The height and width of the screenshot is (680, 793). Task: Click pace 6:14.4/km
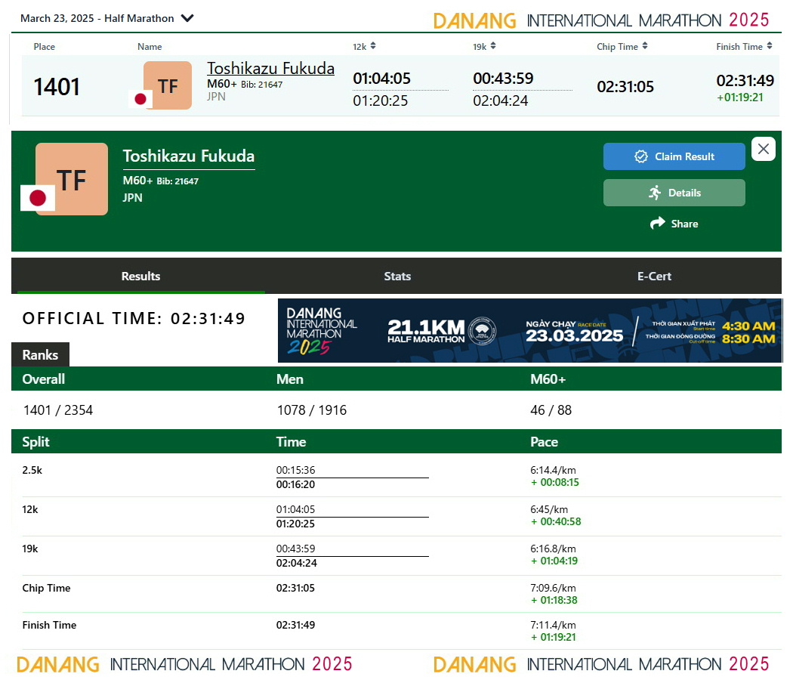click(553, 470)
